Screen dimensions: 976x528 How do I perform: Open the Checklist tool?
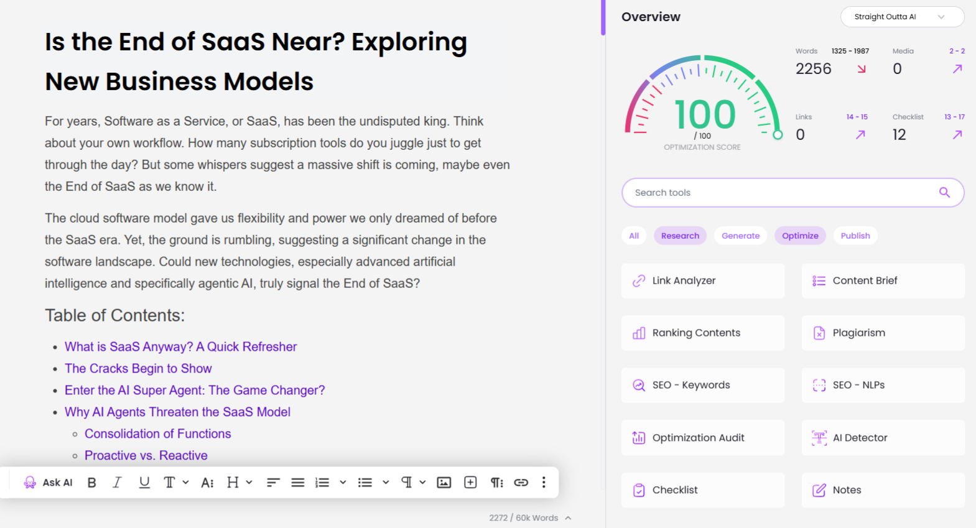tap(703, 490)
